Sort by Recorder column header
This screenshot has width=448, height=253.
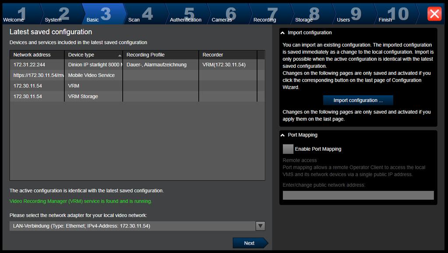point(228,55)
